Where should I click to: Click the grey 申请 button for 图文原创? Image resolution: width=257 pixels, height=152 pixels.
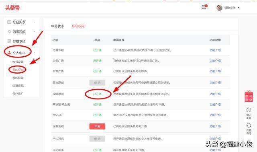97,82
